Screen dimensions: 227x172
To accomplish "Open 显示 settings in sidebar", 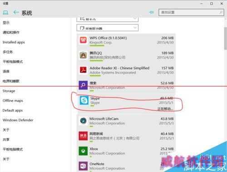I will click(6, 23).
